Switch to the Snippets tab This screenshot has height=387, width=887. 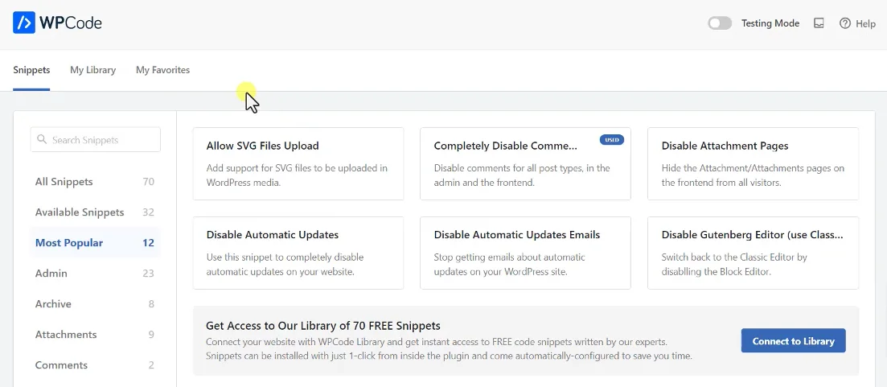(x=31, y=70)
